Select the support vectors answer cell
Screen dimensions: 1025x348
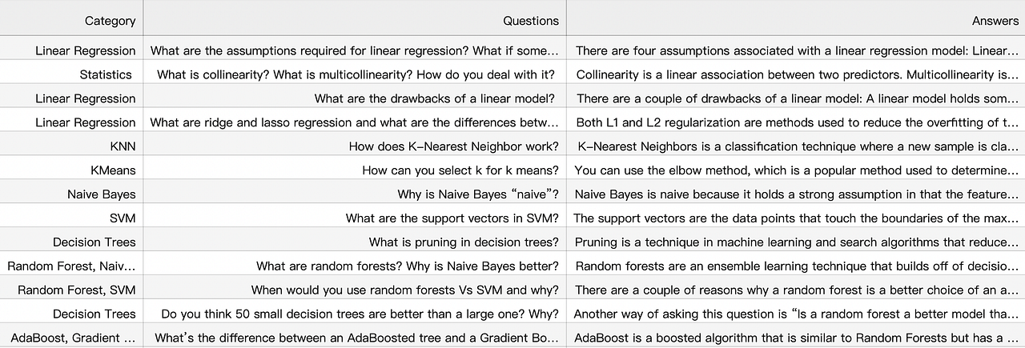tap(796, 218)
